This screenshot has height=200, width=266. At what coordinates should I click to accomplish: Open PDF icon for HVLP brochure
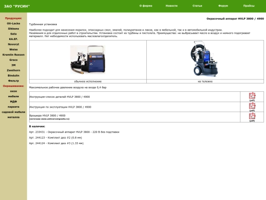tap(252, 116)
